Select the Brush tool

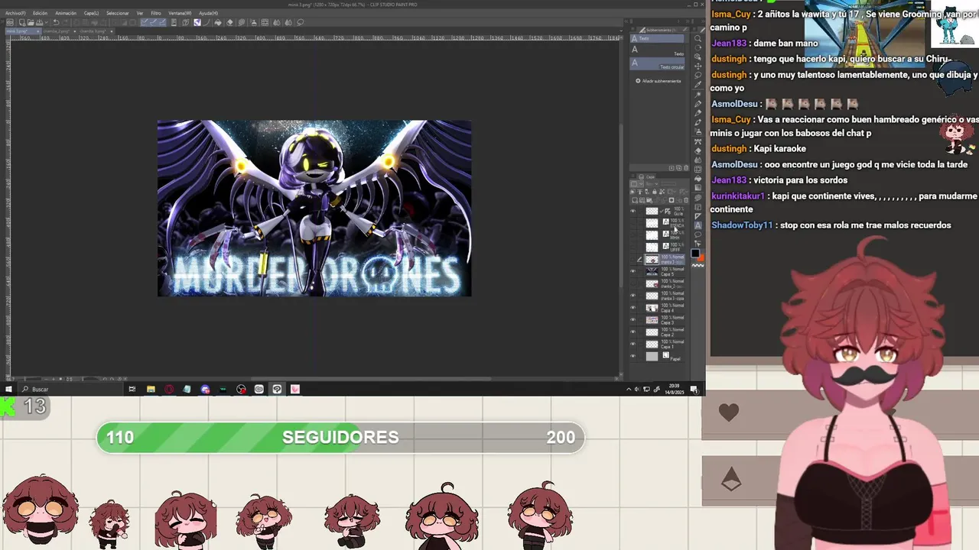pyautogui.click(x=698, y=122)
